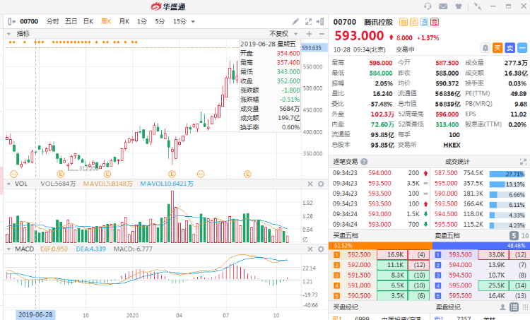This screenshot has width=530, height=320.
Task: Switch to the 月K chart tab
Action: coord(124,22)
